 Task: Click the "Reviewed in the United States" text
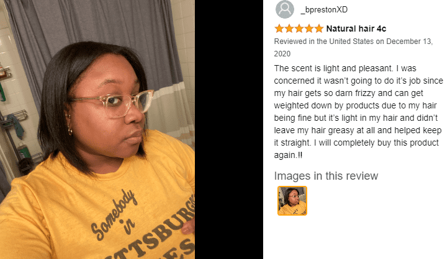tap(324, 42)
